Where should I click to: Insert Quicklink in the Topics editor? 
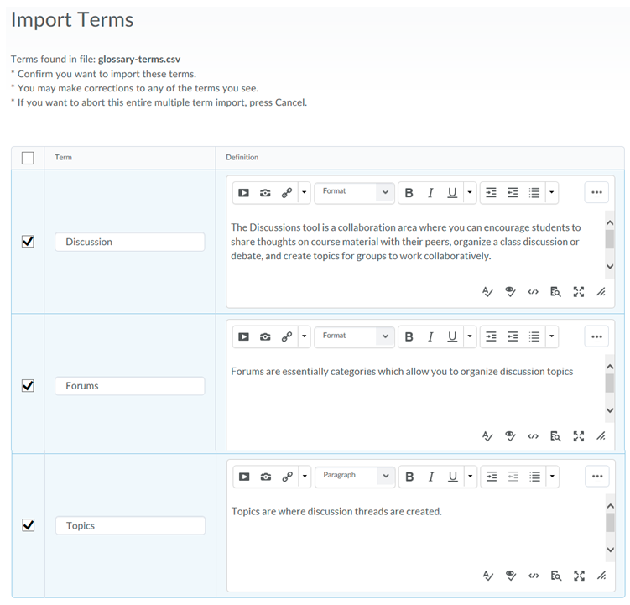tap(287, 477)
